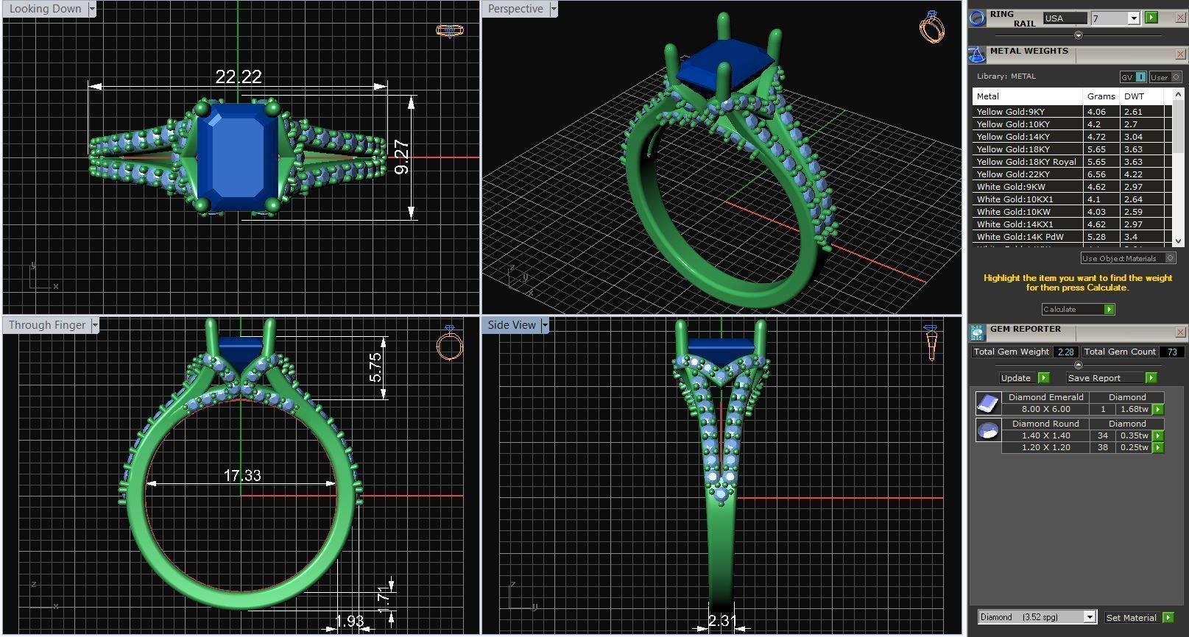The image size is (1189, 637).
Task: Open the Diamond (3.52 spg) material dropdown
Action: (x=1090, y=617)
